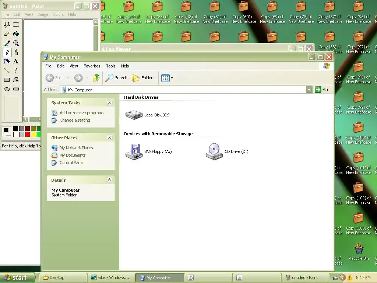Expand hidden tray icons arrow
Viewport: 377px width, 283px height.
click(343, 278)
